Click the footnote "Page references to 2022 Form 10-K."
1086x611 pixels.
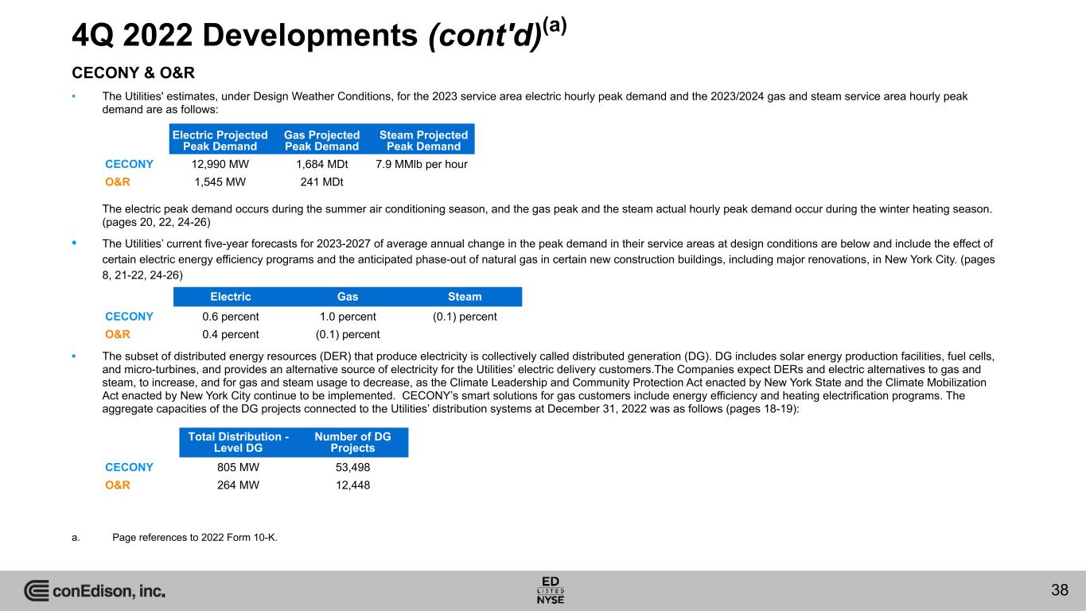pos(195,537)
